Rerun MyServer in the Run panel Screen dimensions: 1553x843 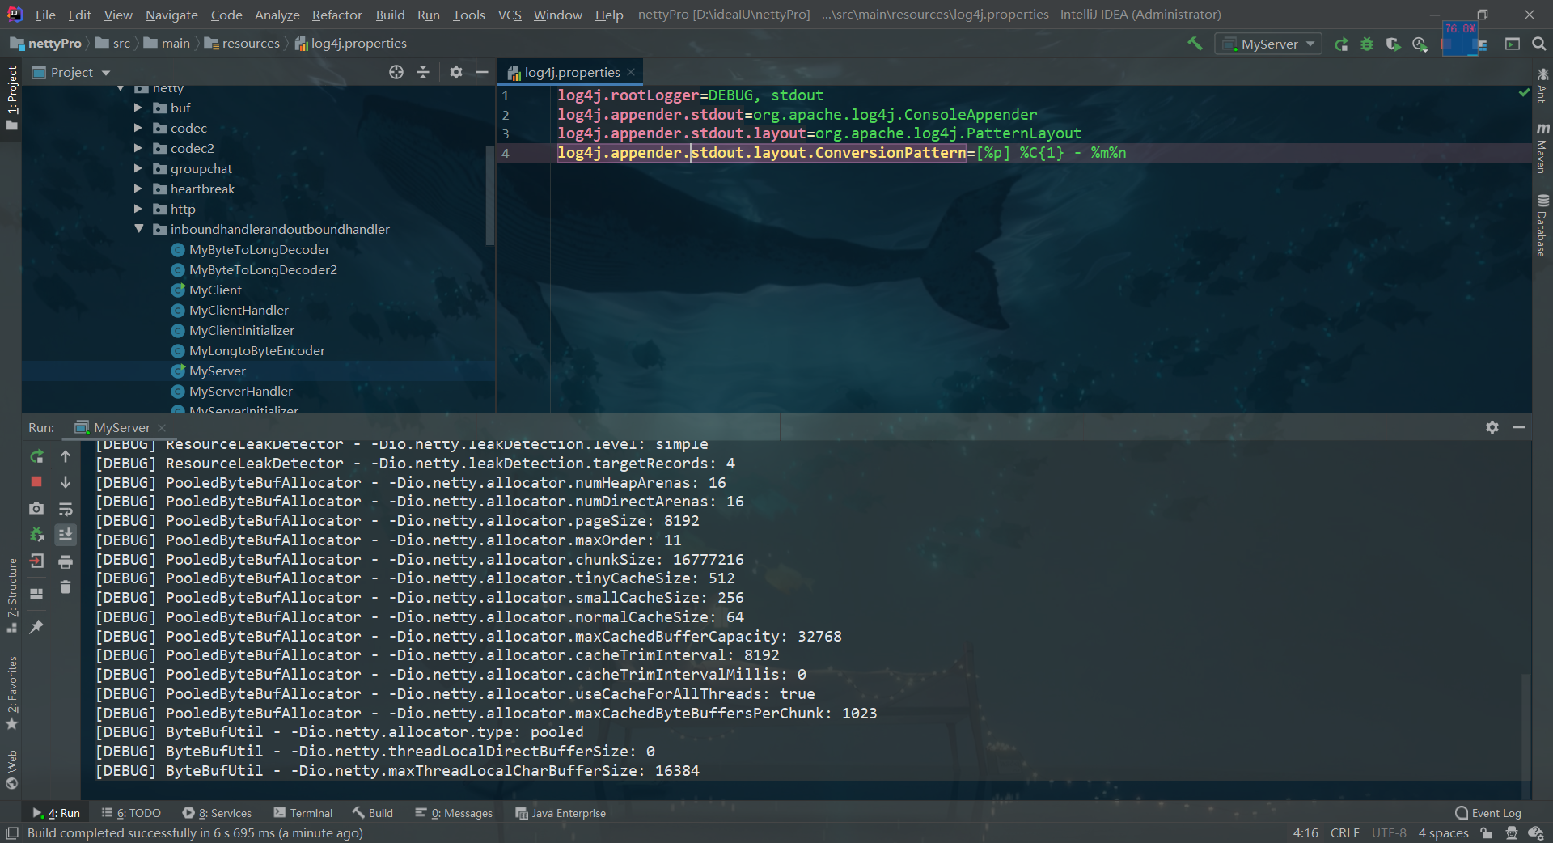click(36, 456)
